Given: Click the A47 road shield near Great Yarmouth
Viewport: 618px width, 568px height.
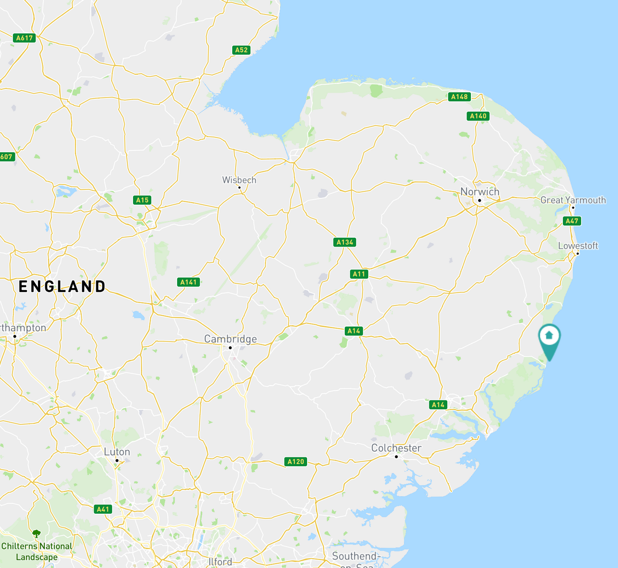Looking at the screenshot, I should [572, 221].
